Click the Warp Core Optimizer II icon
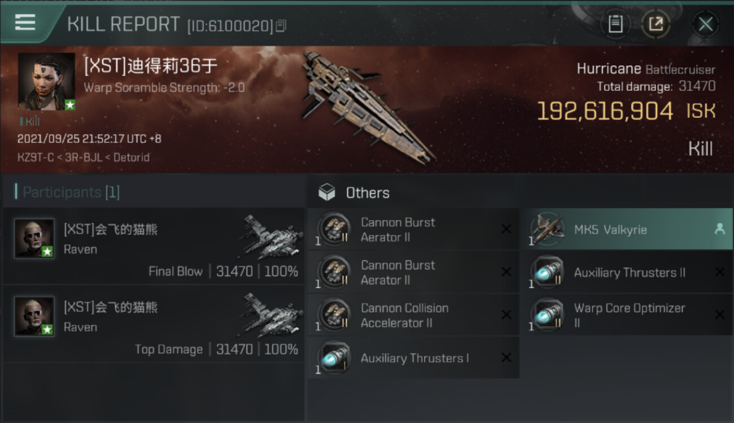734x423 pixels. tap(547, 315)
